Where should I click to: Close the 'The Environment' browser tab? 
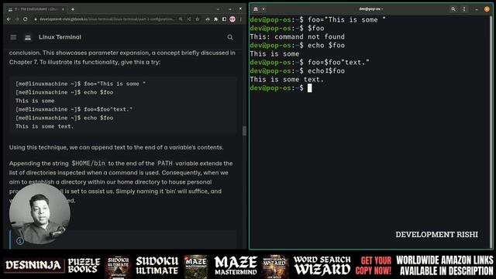(x=63, y=9)
